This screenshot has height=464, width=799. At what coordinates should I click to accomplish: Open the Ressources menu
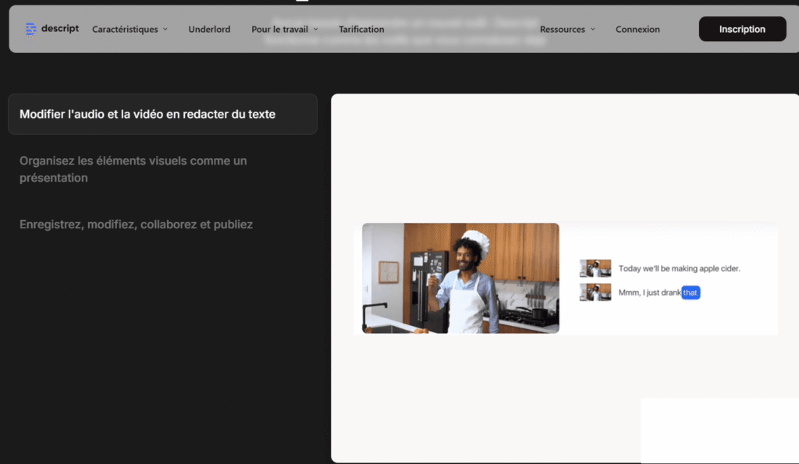[562, 30]
